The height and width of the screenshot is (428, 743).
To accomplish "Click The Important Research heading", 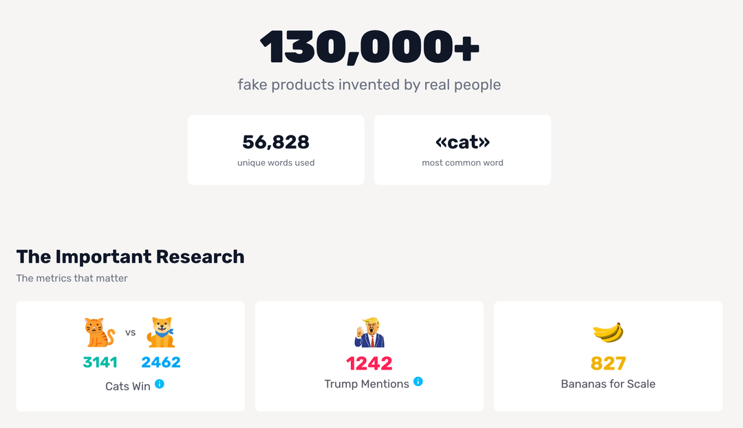I will [x=131, y=257].
